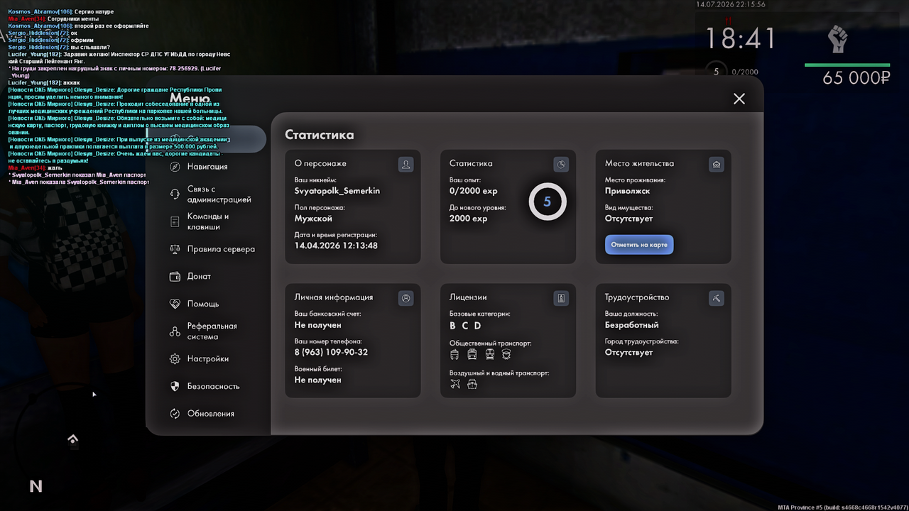Click the headset icon for Связь с администрацией
This screenshot has width=909, height=511.
coord(175,194)
